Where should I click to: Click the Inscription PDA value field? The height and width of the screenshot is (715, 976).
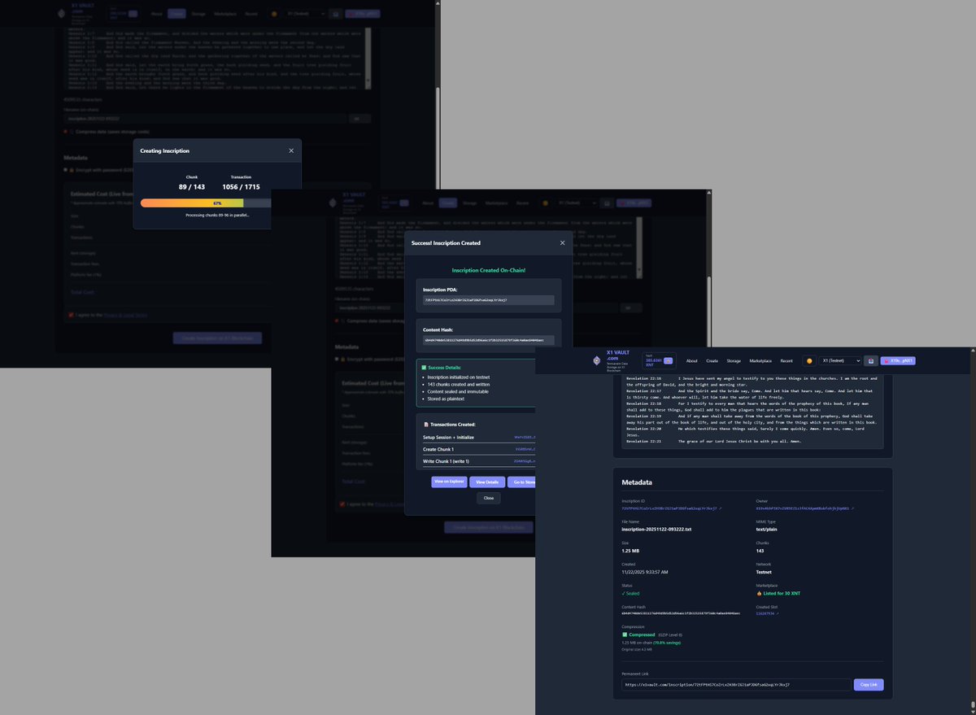pyautogui.click(x=488, y=300)
